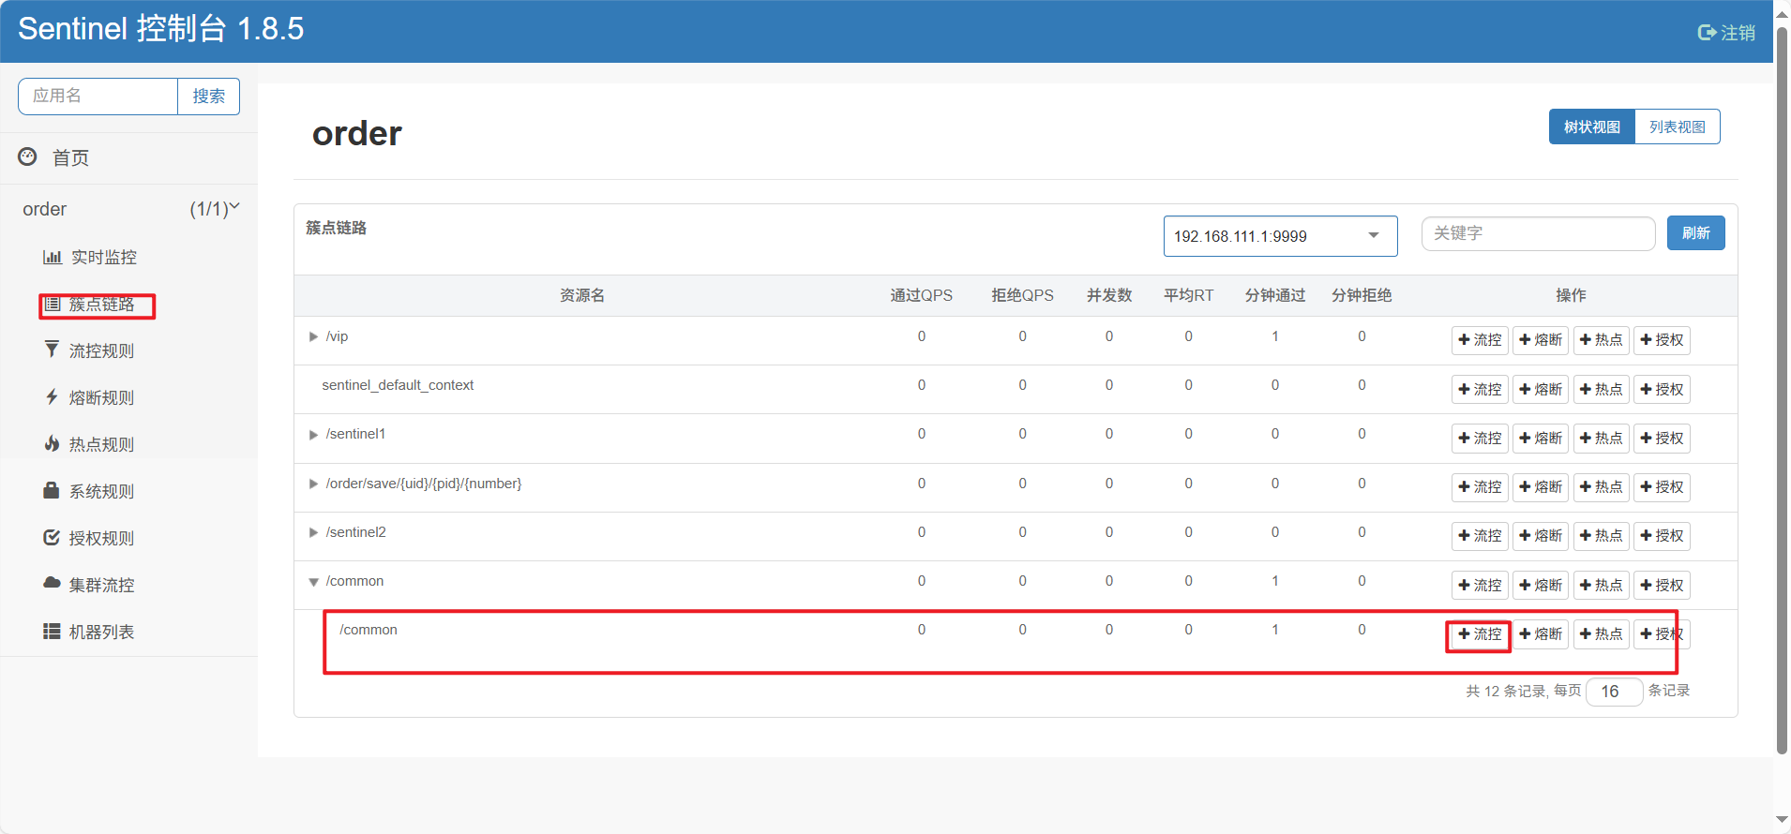Collapse the order app menu chevron
Screen dimensions: 1791x834
(234, 206)
